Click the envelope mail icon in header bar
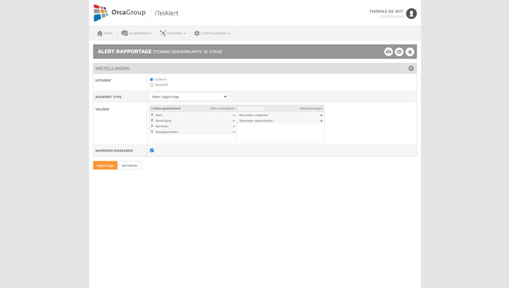The width and height of the screenshot is (509, 288). tap(399, 52)
